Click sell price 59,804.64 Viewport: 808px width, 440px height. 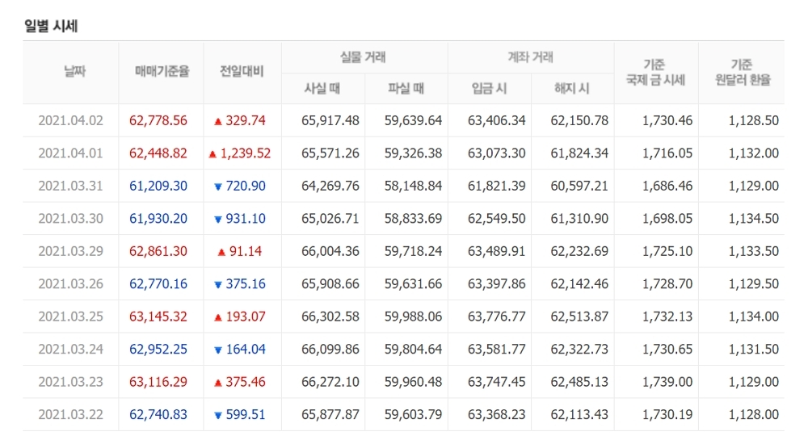point(413,350)
